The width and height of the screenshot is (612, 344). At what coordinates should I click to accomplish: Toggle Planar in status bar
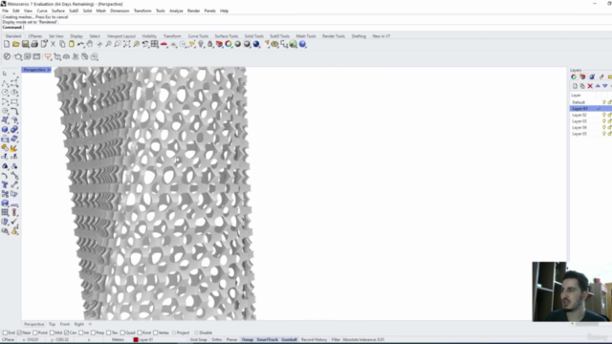click(231, 340)
